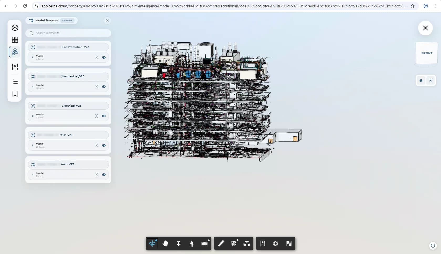Select the Measure ruler tool

[221, 244]
